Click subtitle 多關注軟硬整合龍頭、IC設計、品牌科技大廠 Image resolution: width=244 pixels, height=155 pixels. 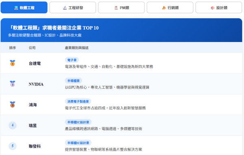(x=45, y=35)
